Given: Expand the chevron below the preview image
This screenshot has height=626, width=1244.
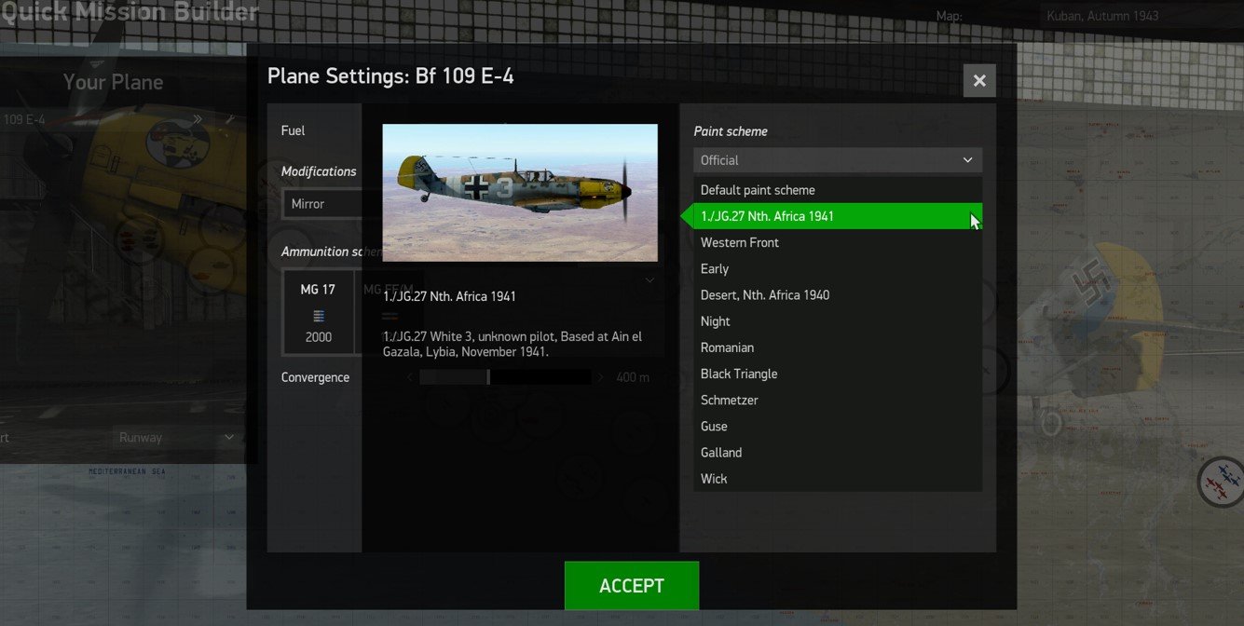Looking at the screenshot, I should 649,279.
